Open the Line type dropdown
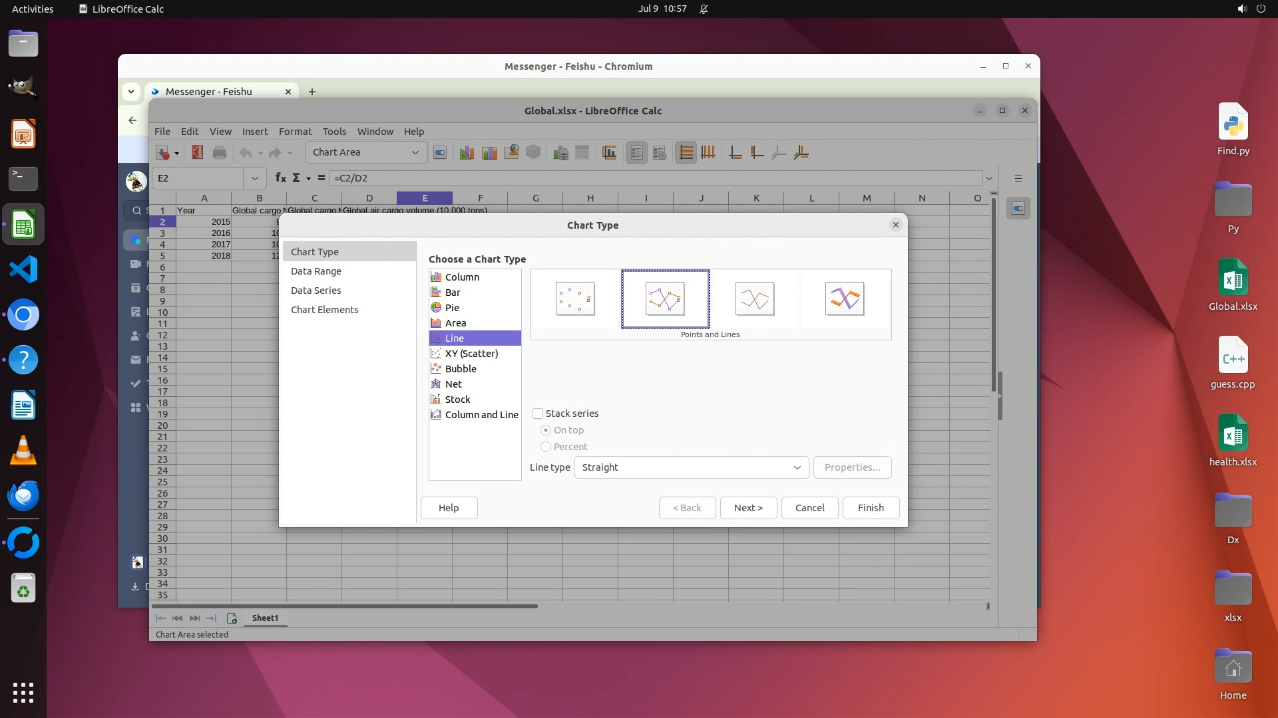The image size is (1278, 718). 691,467
